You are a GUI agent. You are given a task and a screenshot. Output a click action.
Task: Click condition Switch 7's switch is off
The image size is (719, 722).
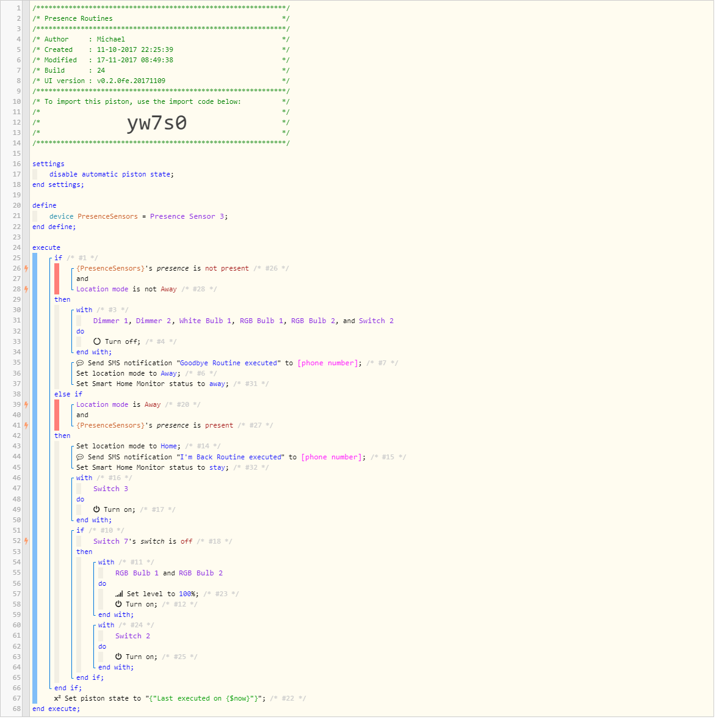(x=143, y=542)
